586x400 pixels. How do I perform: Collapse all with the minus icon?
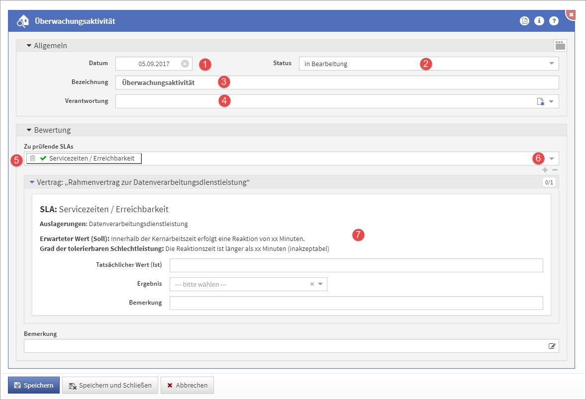(555, 170)
